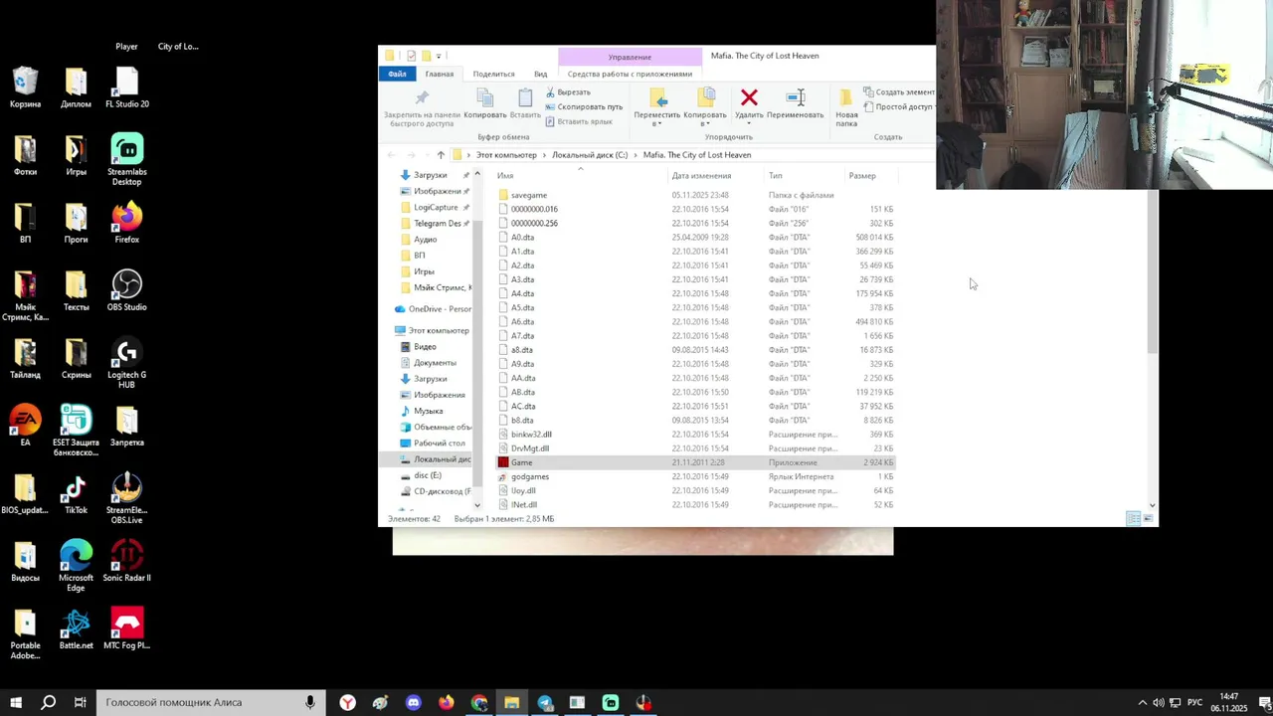The height and width of the screenshot is (716, 1273).
Task: Click the Copy icon in clipboard group
Action: (485, 97)
